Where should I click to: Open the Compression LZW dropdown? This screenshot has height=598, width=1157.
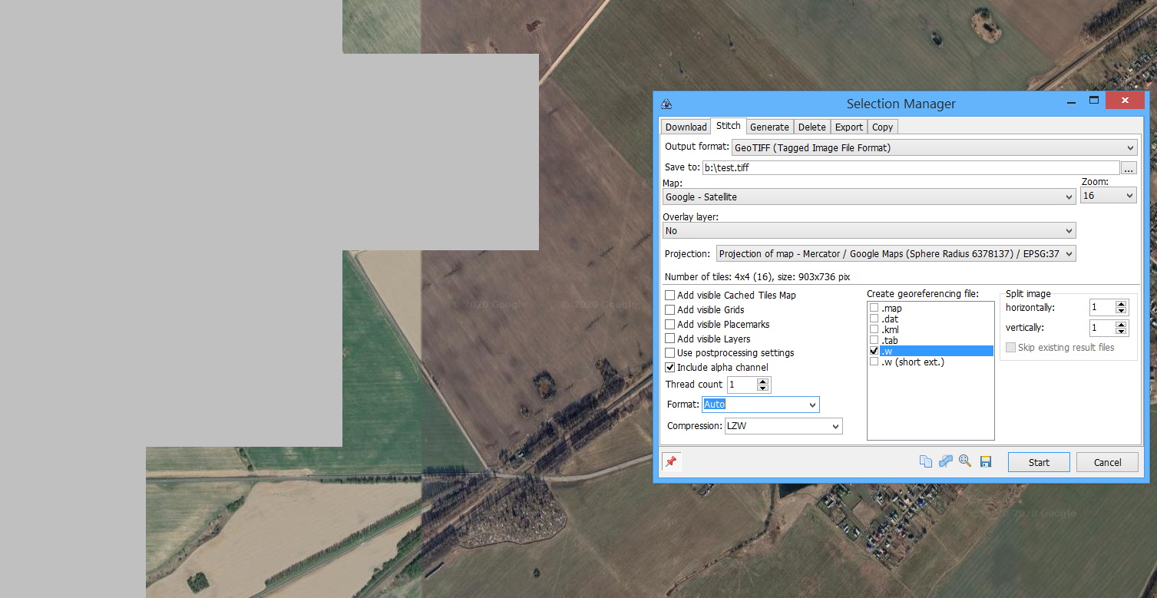point(783,426)
